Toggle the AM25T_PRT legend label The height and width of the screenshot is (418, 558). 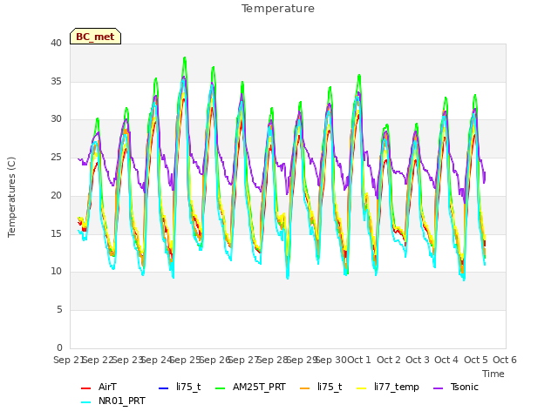[x=259, y=387]
